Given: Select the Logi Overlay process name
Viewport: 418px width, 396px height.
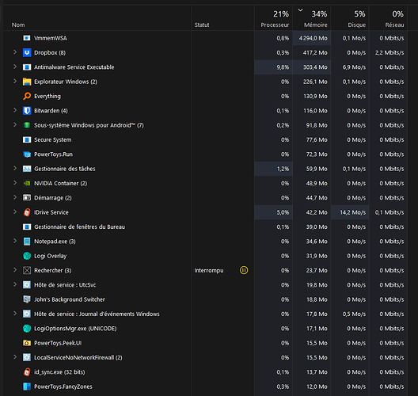Looking at the screenshot, I should click(50, 256).
